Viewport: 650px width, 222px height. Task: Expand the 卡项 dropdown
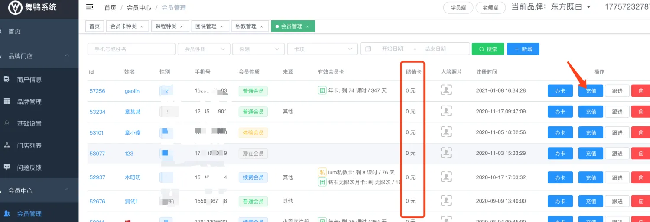[322, 49]
